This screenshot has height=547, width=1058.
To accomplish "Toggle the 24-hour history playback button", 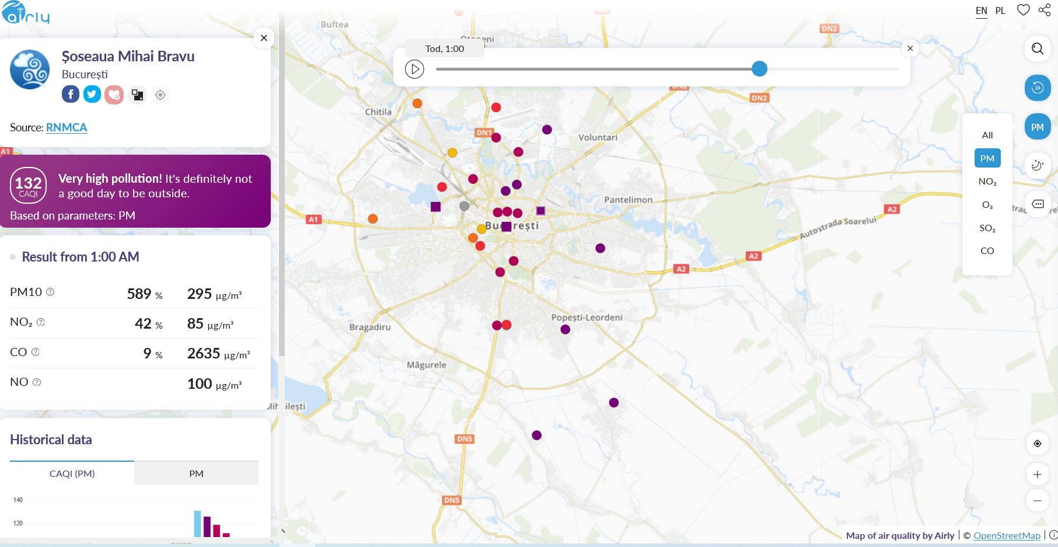I will (x=1037, y=88).
